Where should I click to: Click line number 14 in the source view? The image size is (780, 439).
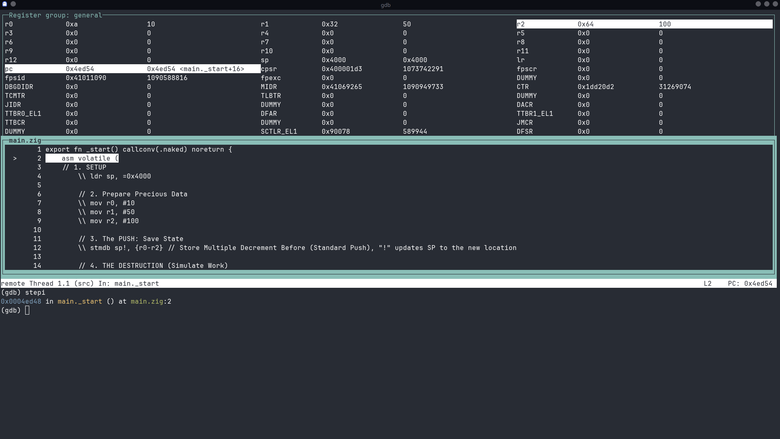click(37, 265)
